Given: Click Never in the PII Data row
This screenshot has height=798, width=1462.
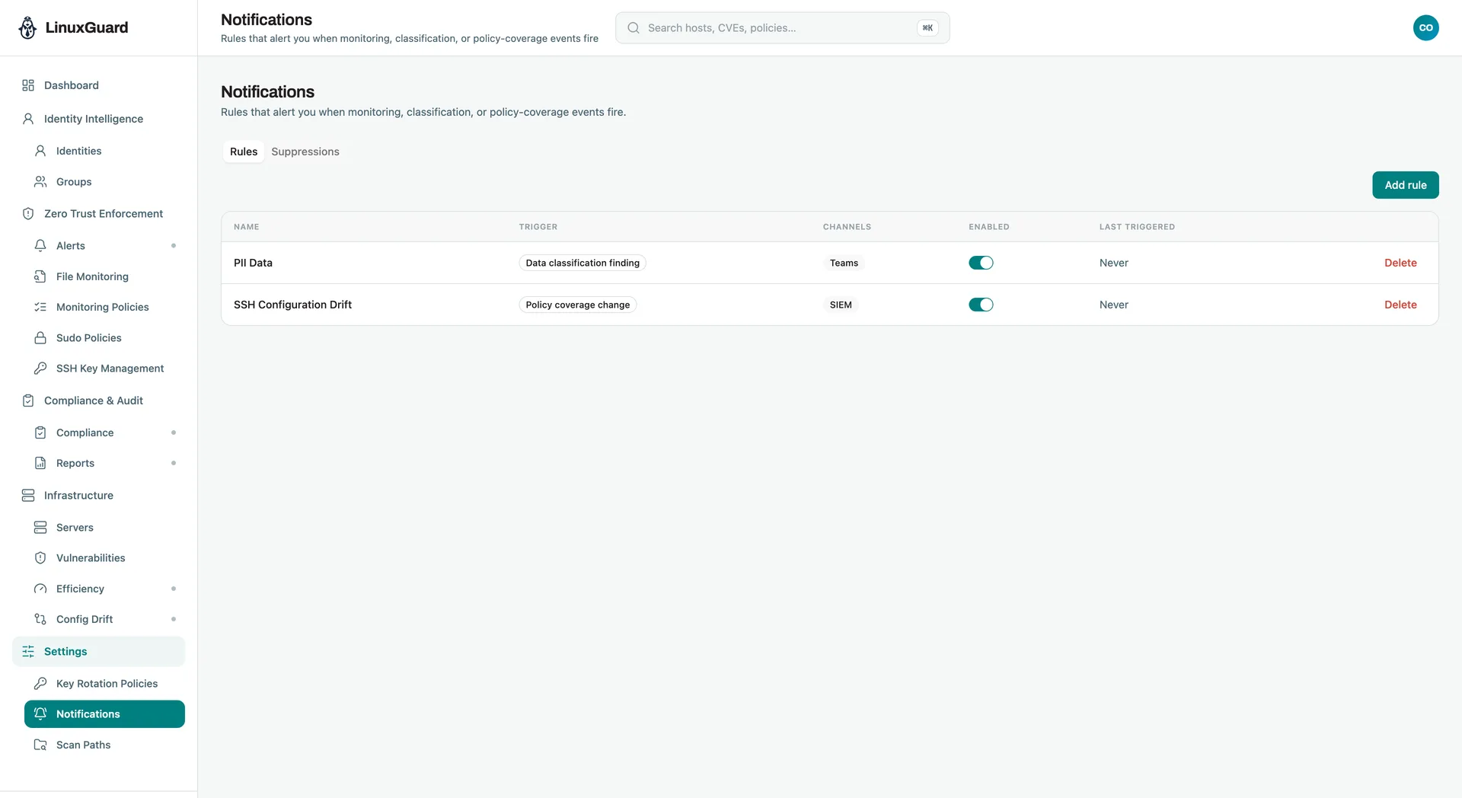Looking at the screenshot, I should click(x=1114, y=263).
